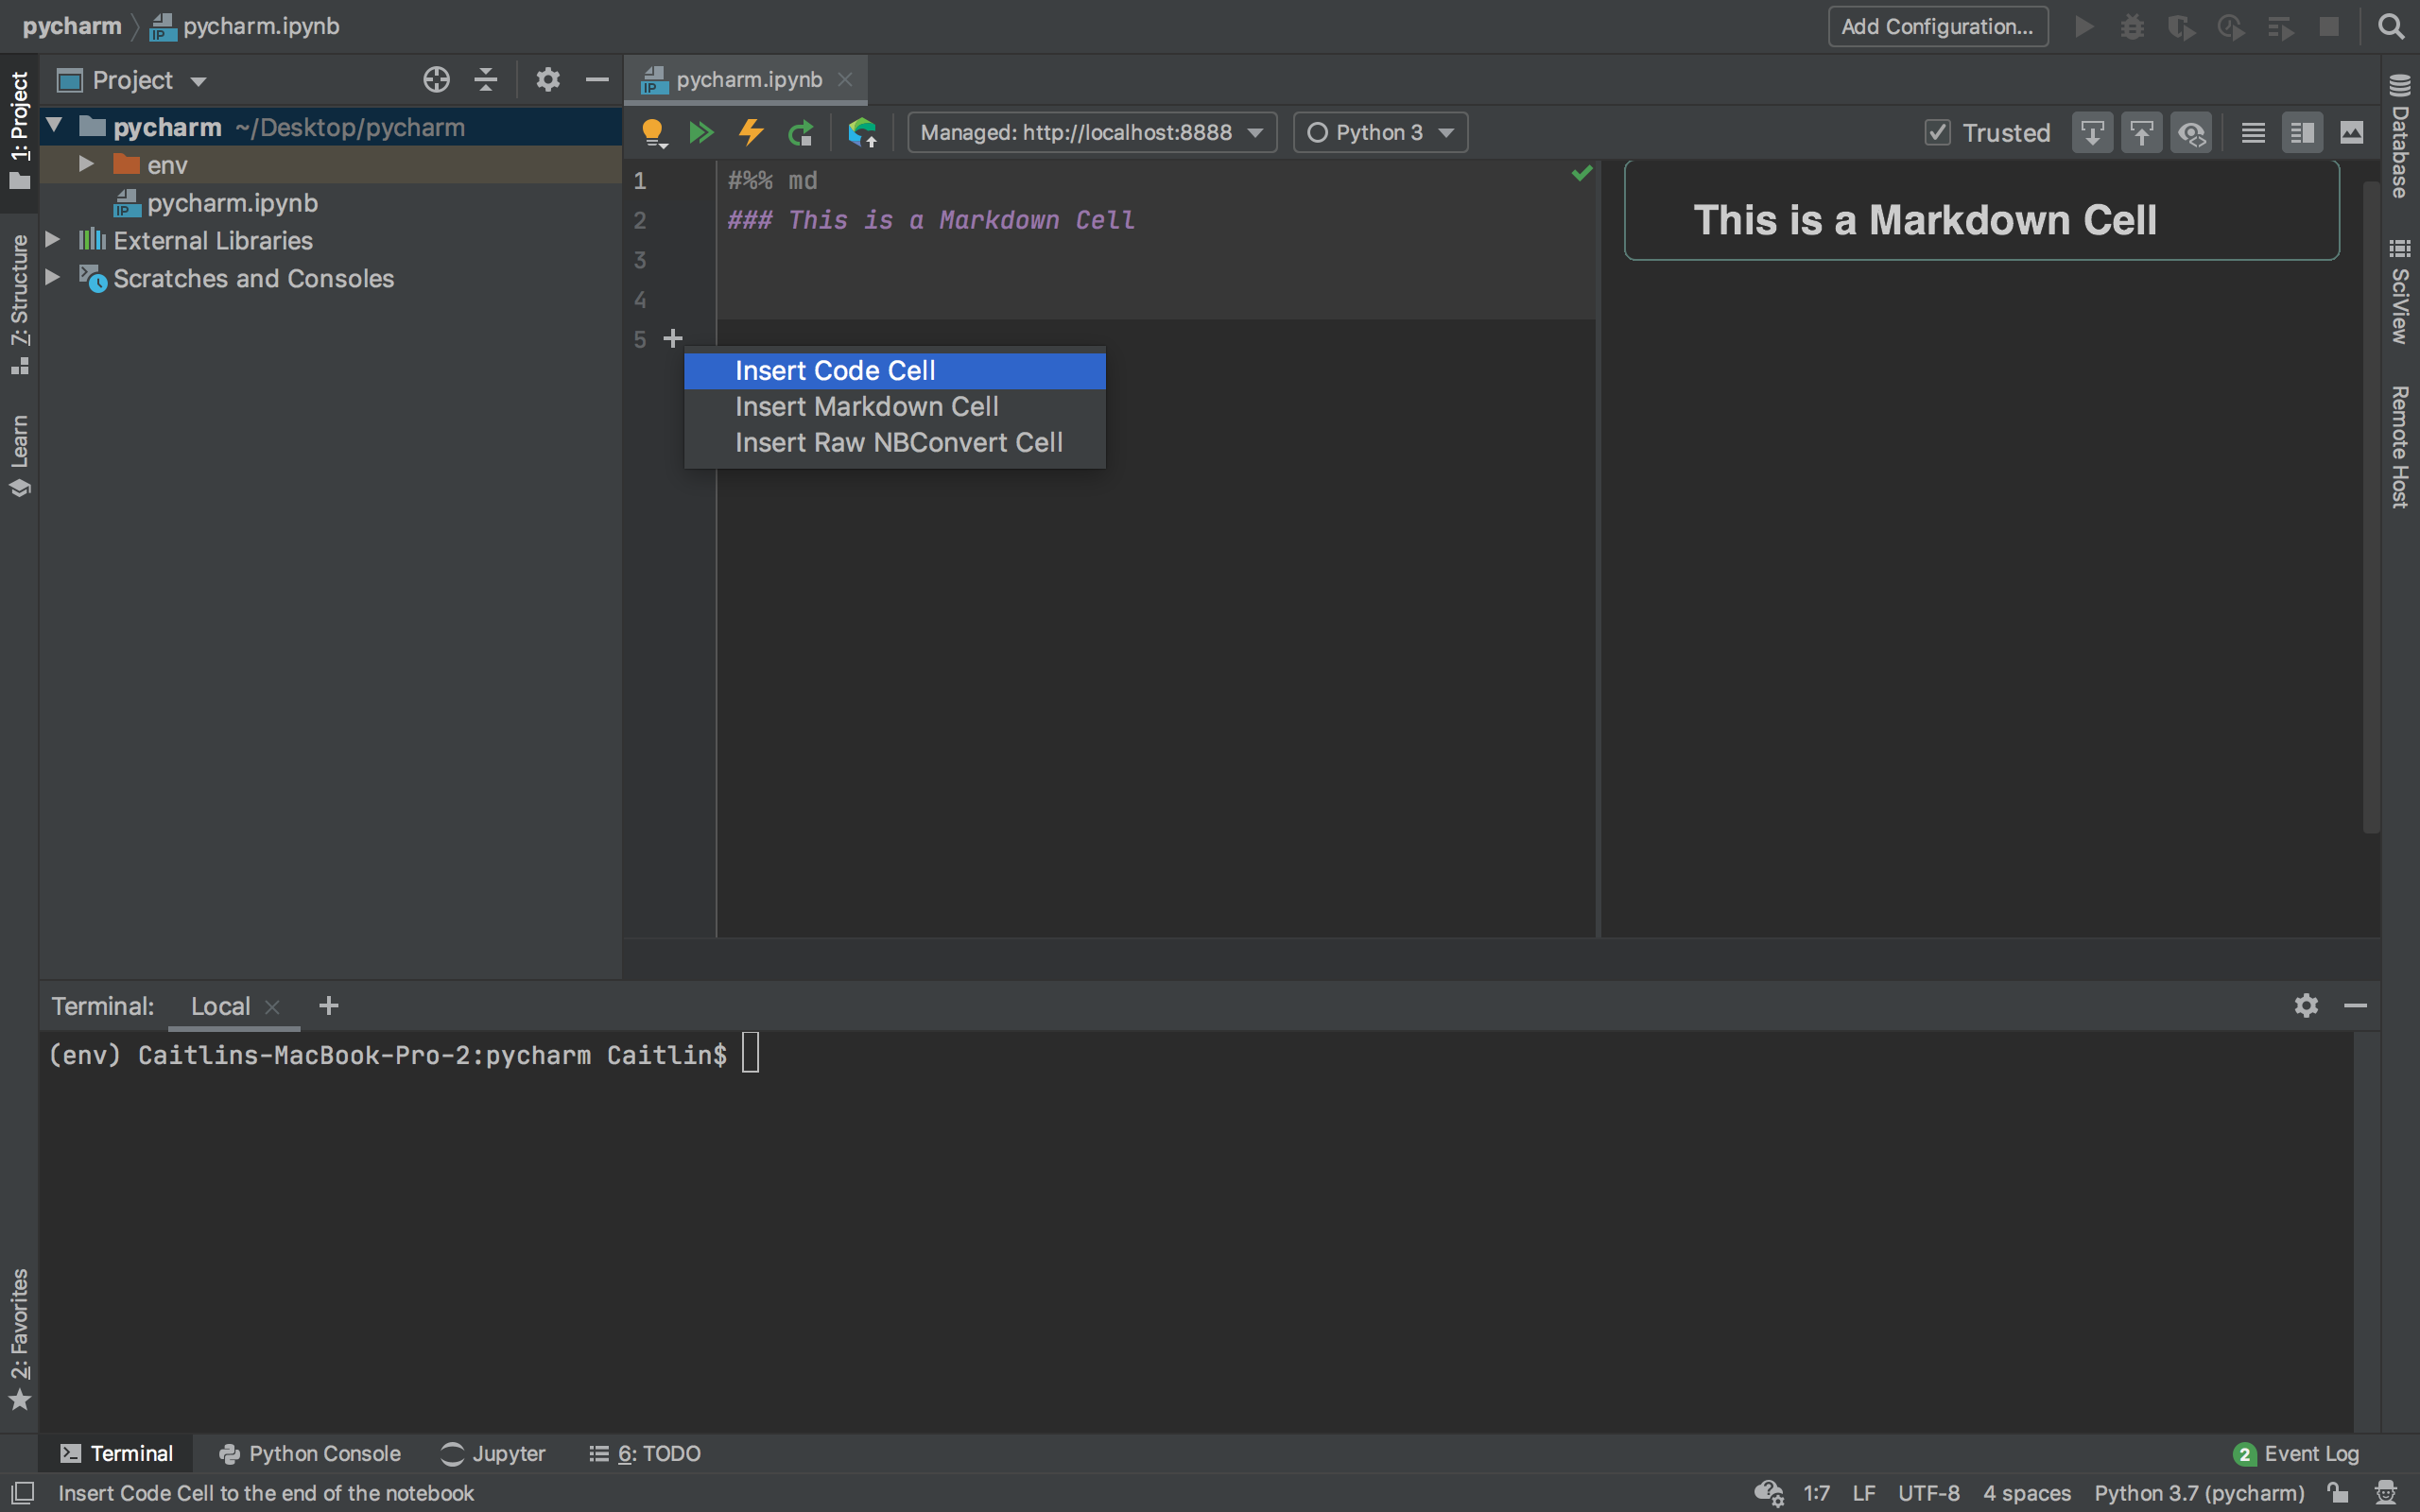Click the cell output preview icon
The image size is (2420, 1512).
[2348, 132]
